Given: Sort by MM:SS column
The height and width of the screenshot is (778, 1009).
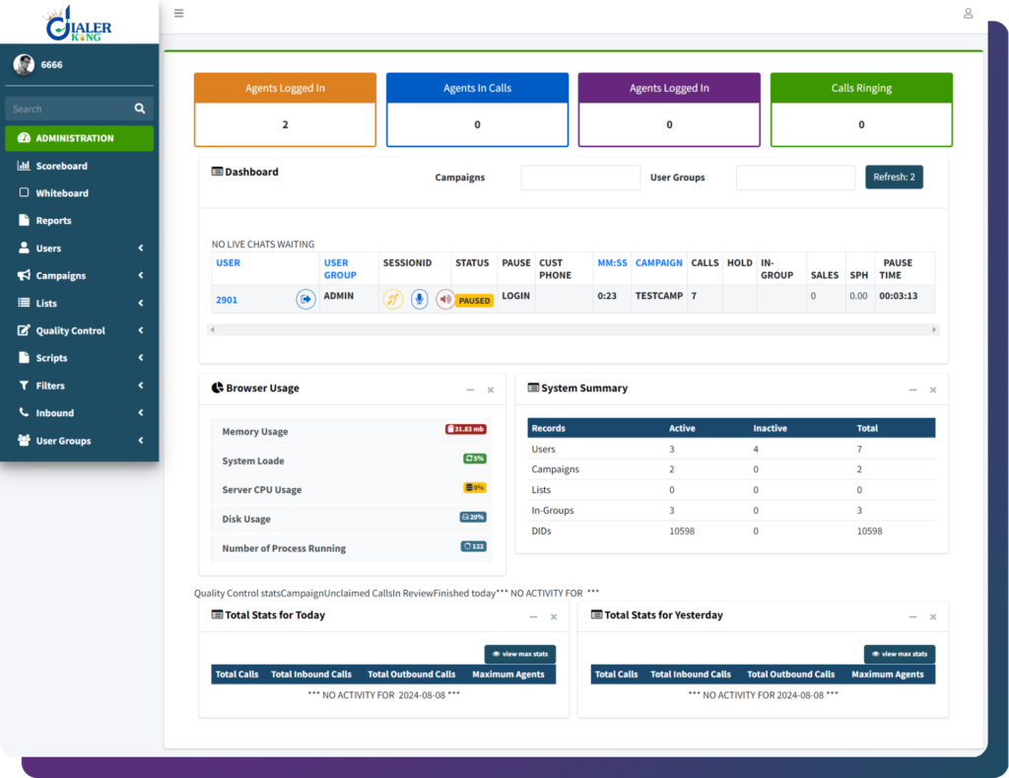Looking at the screenshot, I should pyautogui.click(x=612, y=262).
